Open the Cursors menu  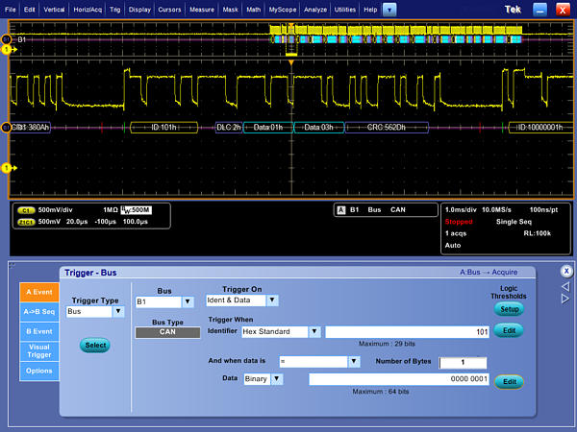[x=172, y=9]
